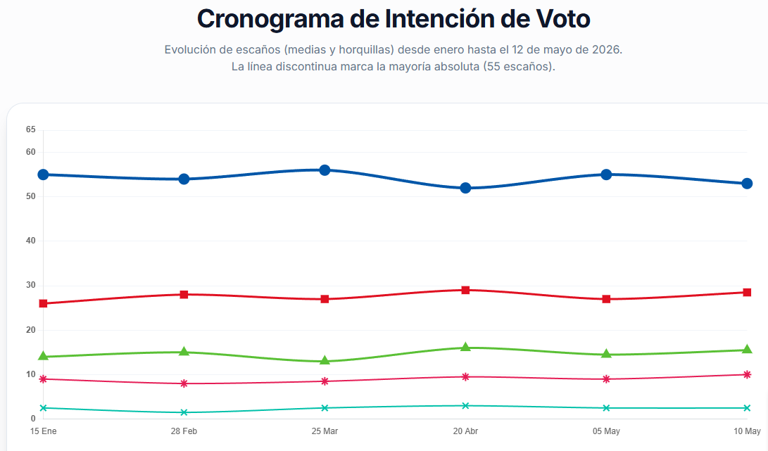Click teal cross marker at 05 May
Screen dimensions: 768x451
tap(606, 408)
